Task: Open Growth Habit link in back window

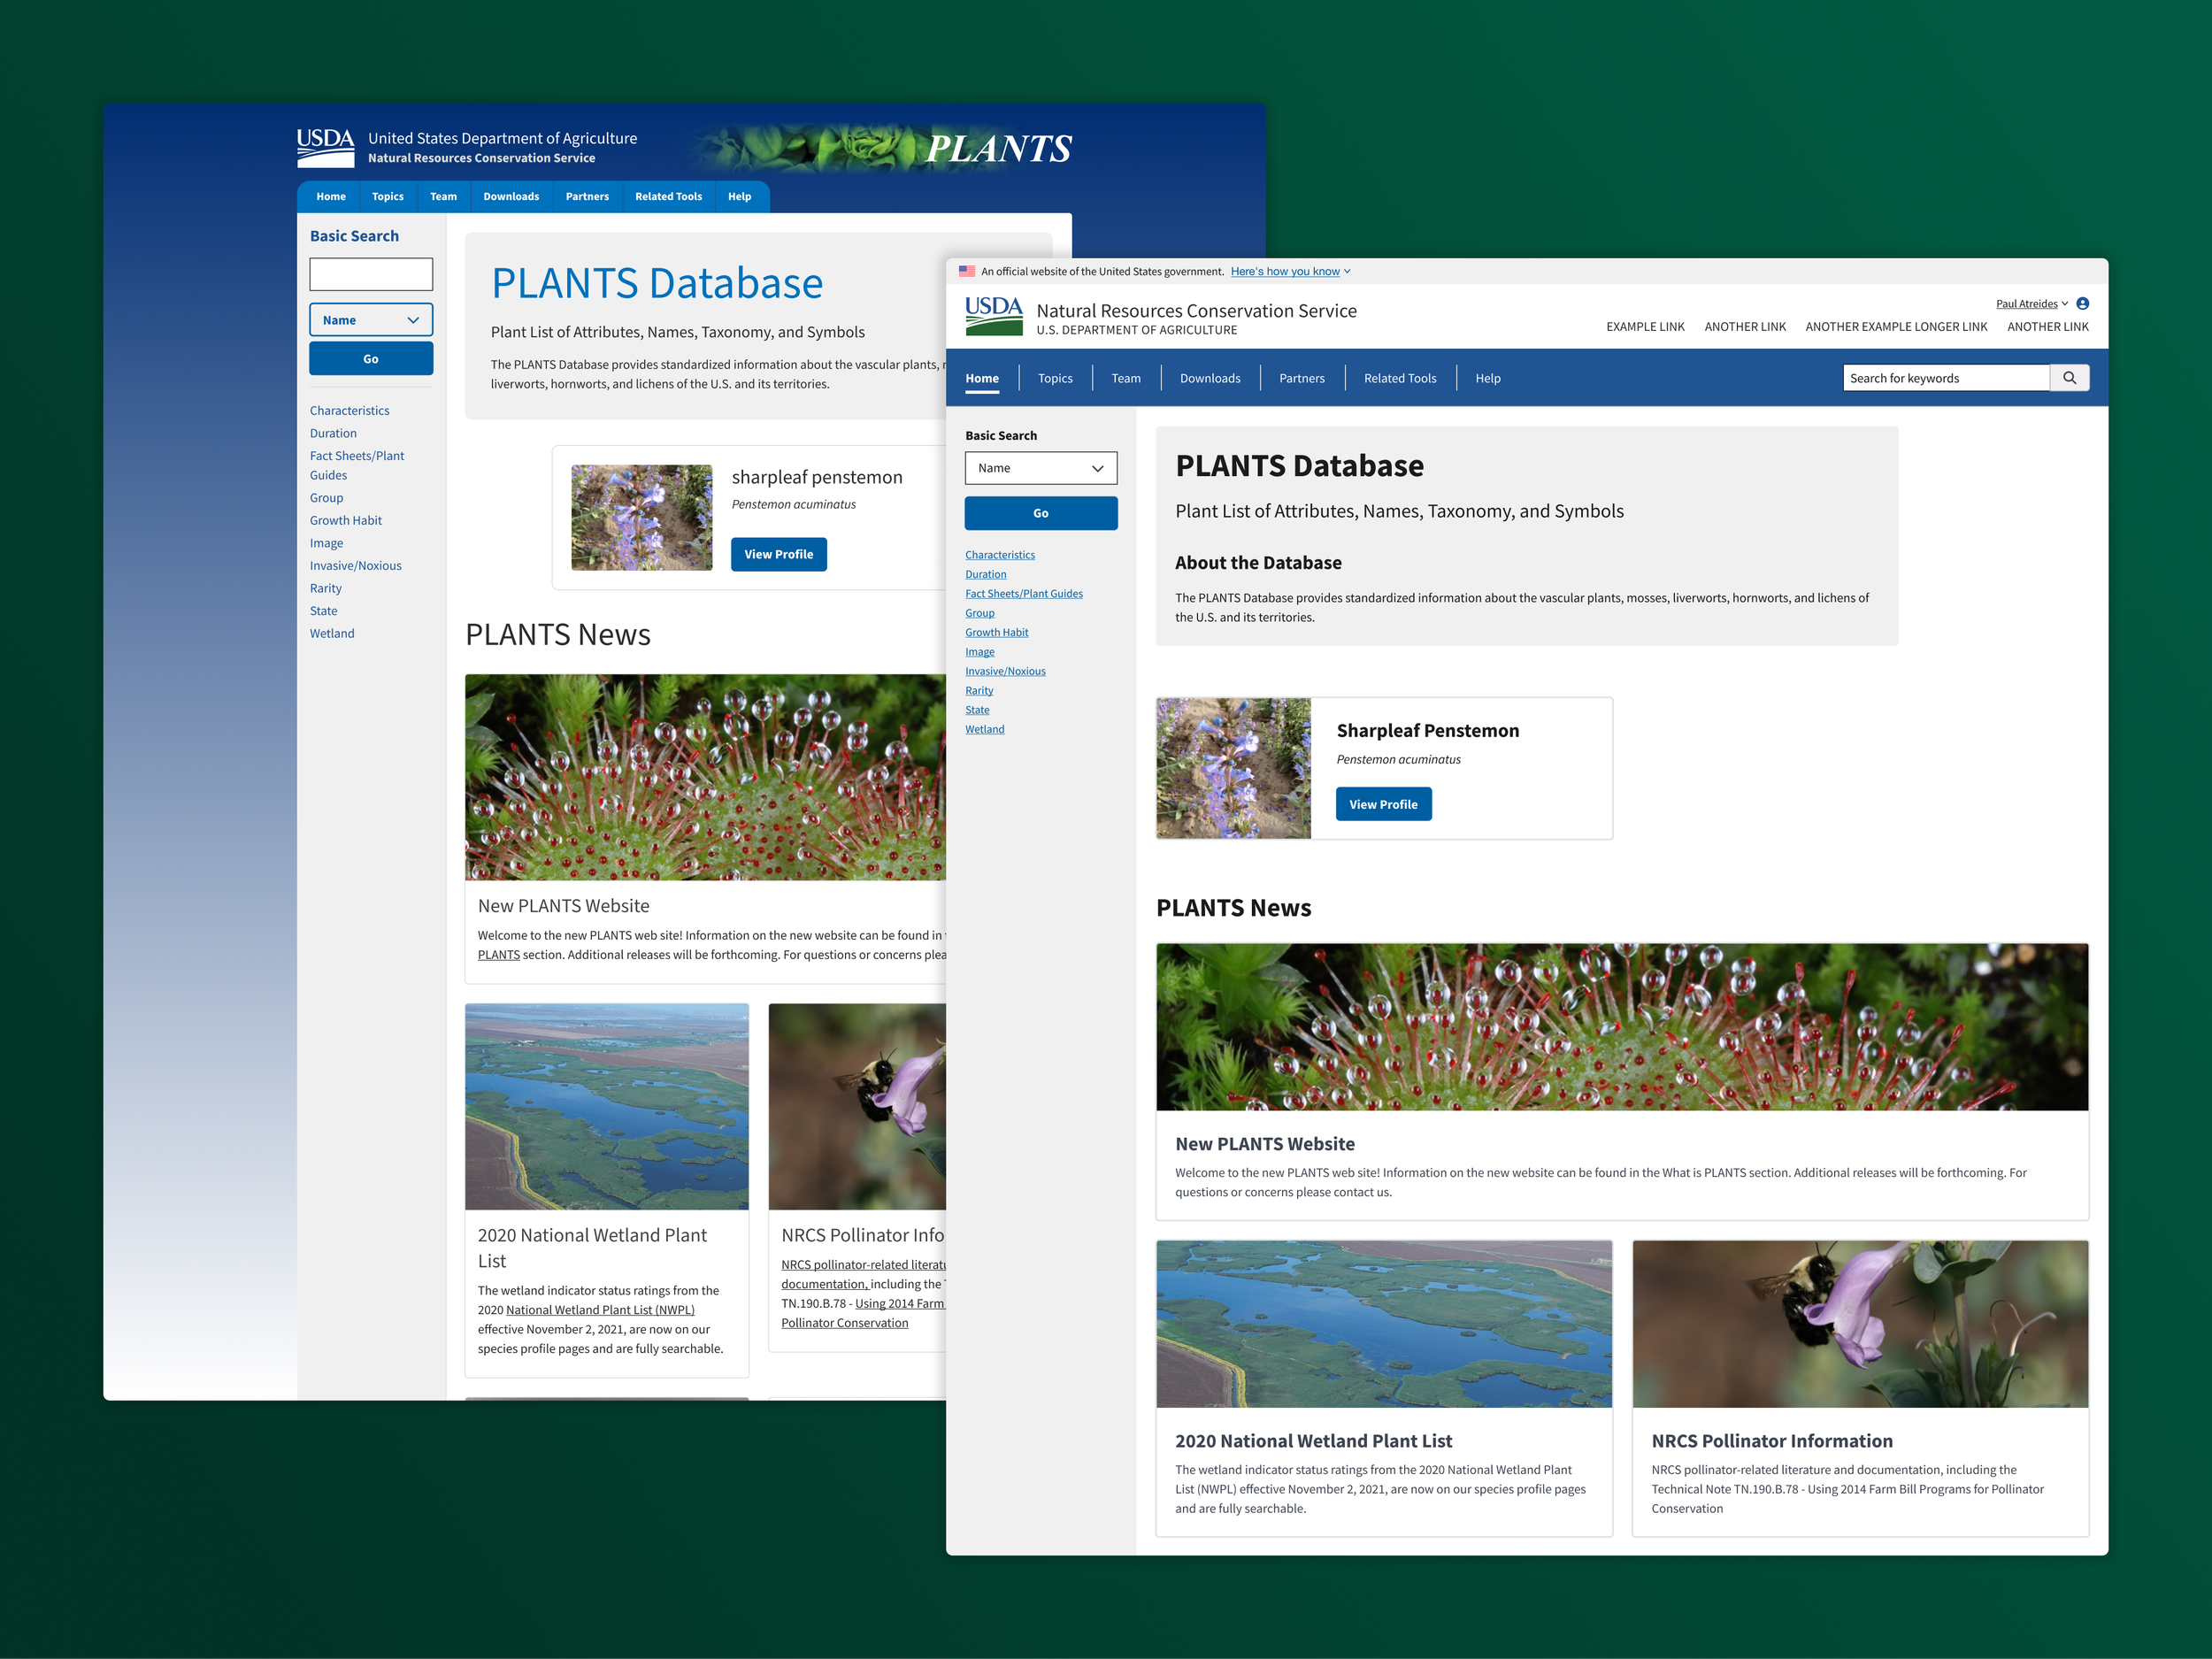Action: point(346,520)
